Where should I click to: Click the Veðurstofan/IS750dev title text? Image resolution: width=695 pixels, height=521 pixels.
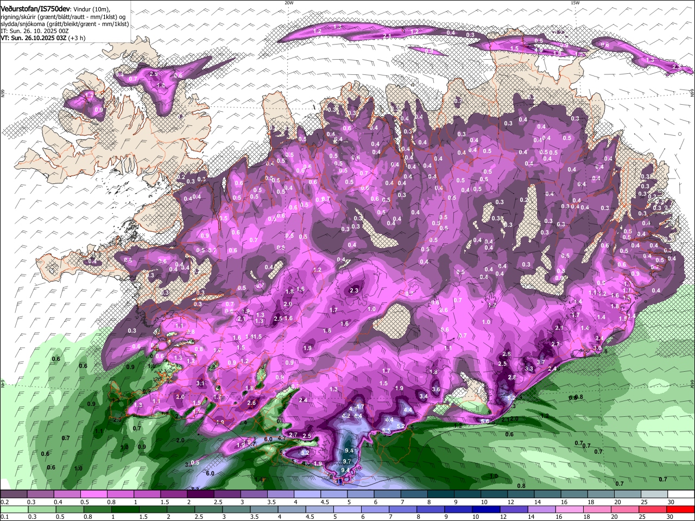35,9
